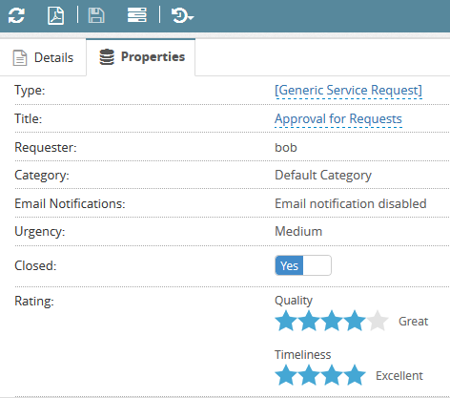Image resolution: width=450 pixels, height=398 pixels.
Task: Click the Properties database stack icon
Action: [107, 57]
